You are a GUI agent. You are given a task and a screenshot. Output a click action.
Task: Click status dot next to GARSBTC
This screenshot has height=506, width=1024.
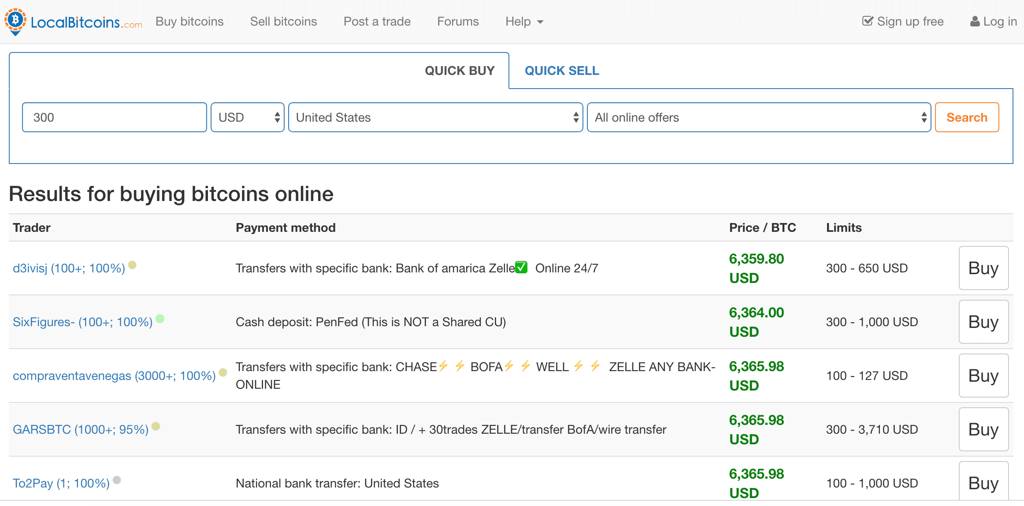[156, 426]
